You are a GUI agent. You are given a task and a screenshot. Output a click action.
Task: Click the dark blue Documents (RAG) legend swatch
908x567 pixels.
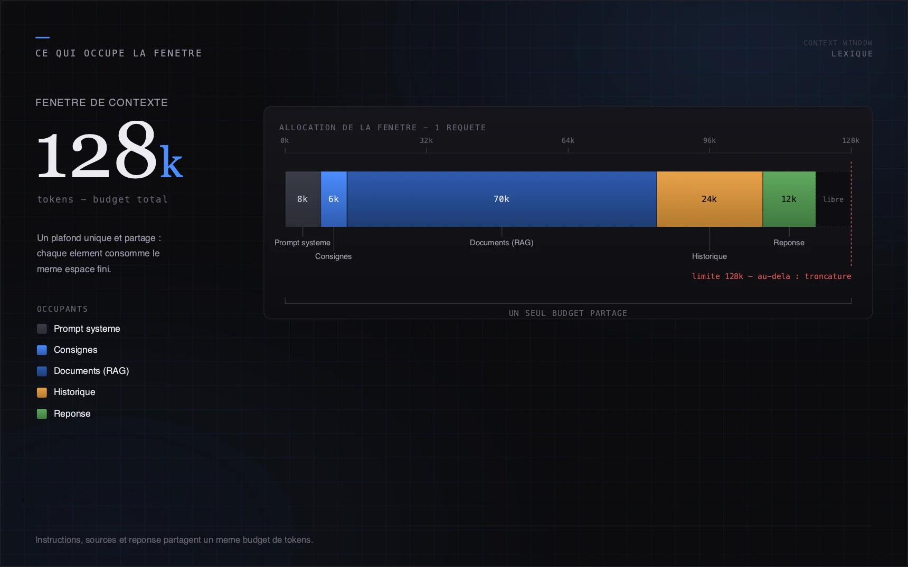pyautogui.click(x=42, y=371)
